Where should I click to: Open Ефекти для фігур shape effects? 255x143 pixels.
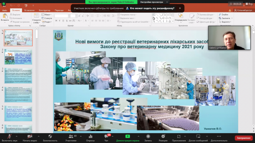206,22
